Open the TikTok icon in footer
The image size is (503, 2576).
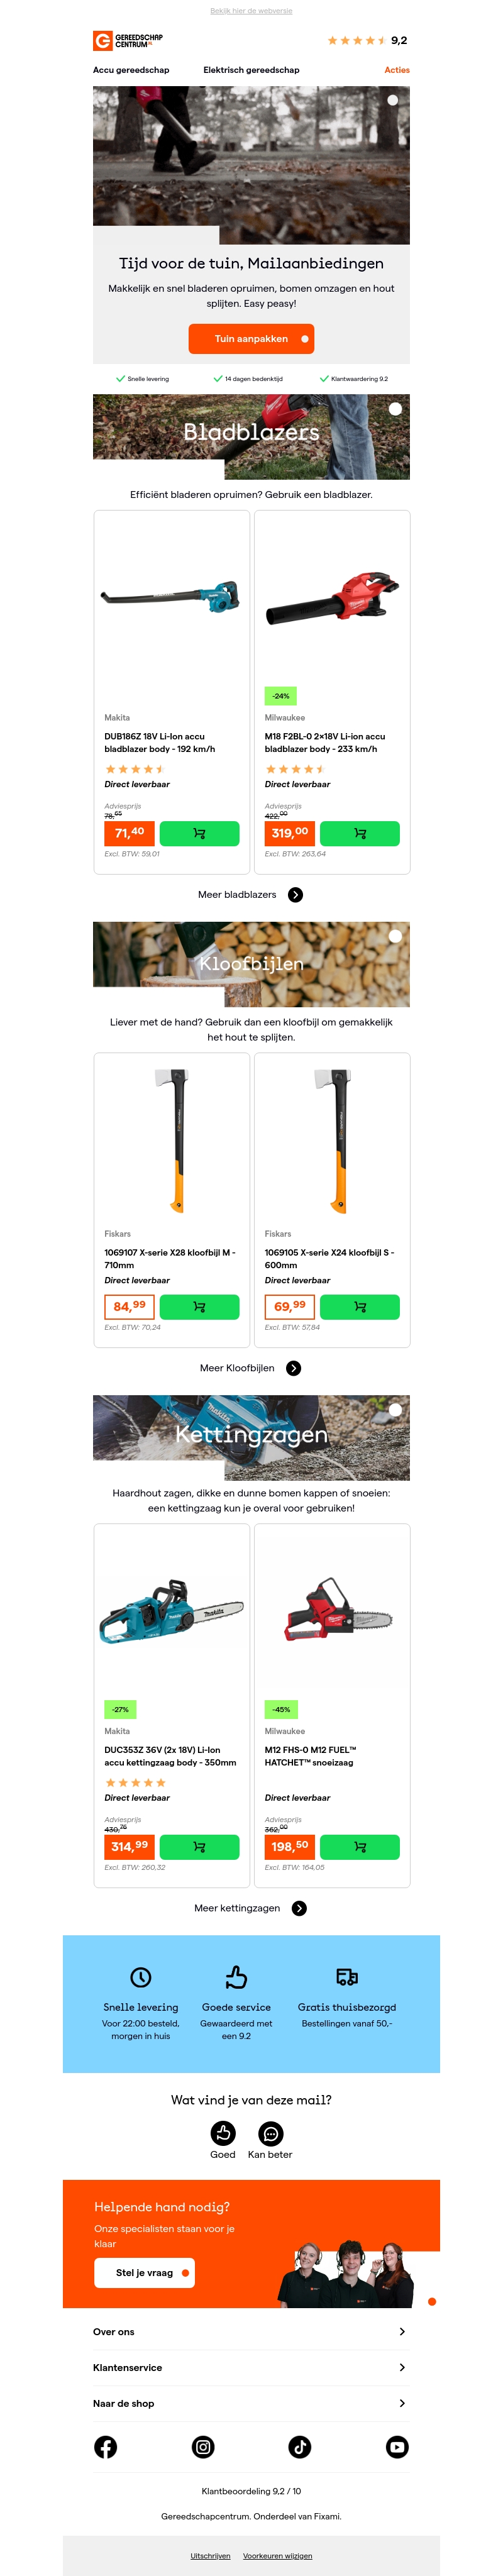tap(300, 2446)
